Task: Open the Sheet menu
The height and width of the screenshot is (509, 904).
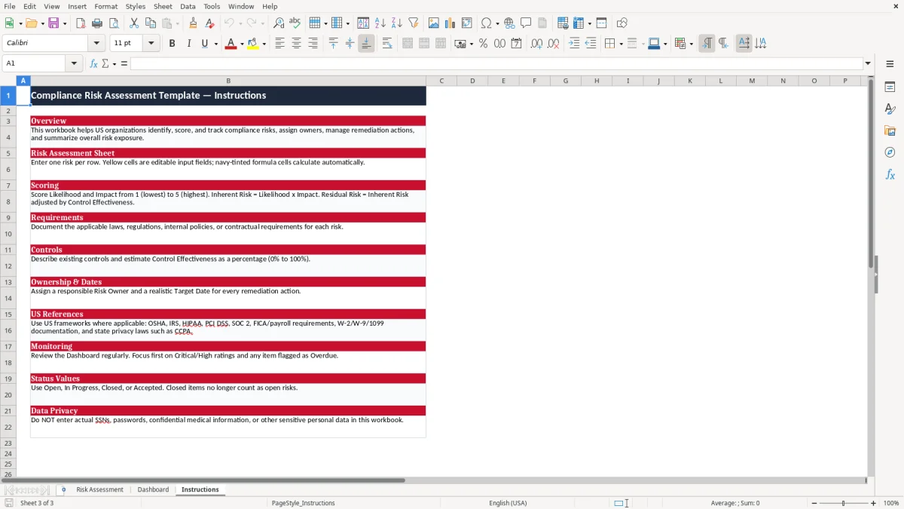Action: (x=163, y=6)
